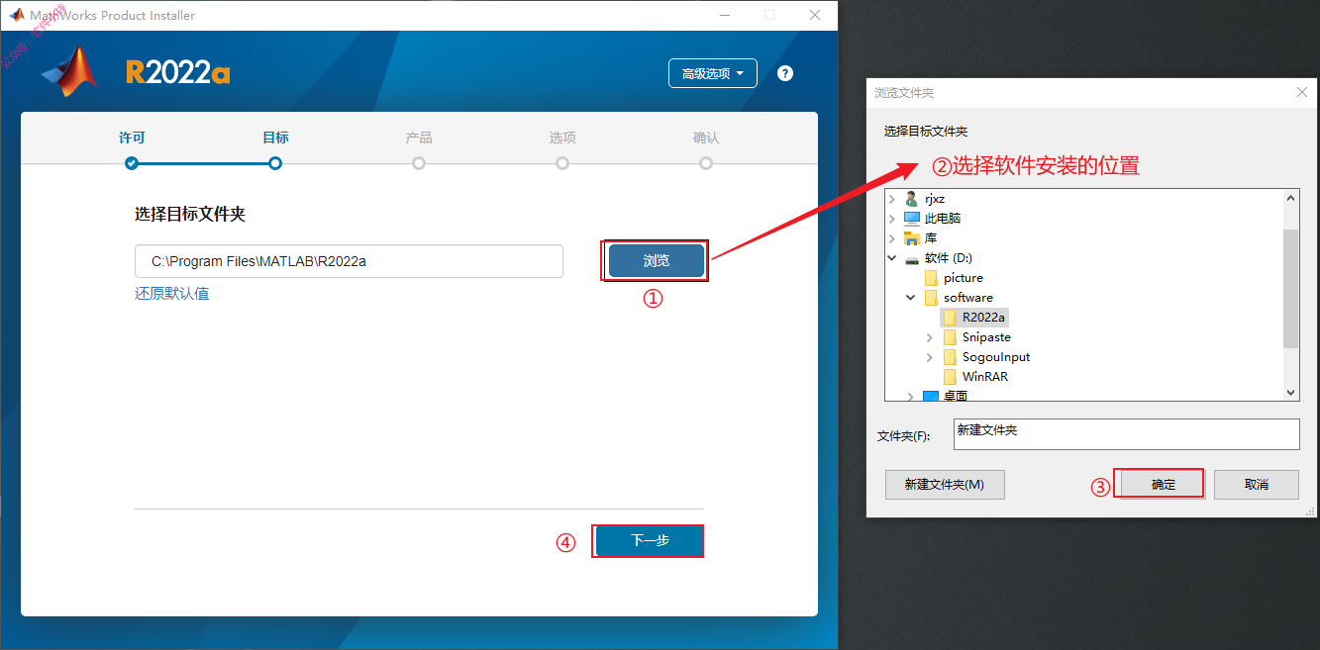Expand the Snipaste folder node
This screenshot has width=1320, height=650.
pos(930,337)
